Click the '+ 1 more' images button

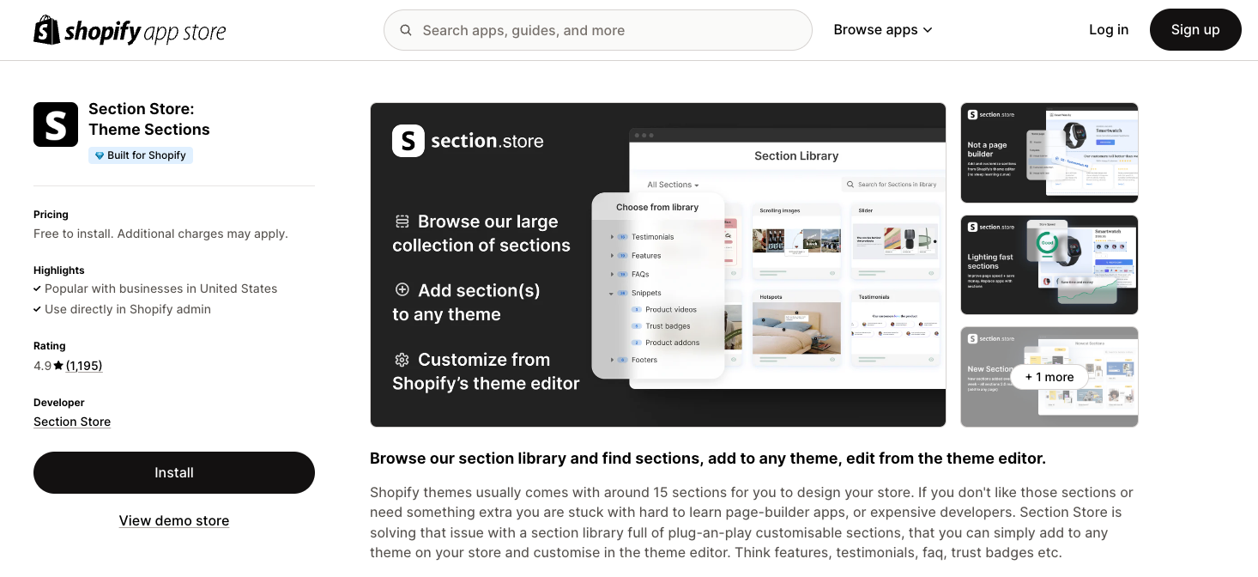point(1049,377)
